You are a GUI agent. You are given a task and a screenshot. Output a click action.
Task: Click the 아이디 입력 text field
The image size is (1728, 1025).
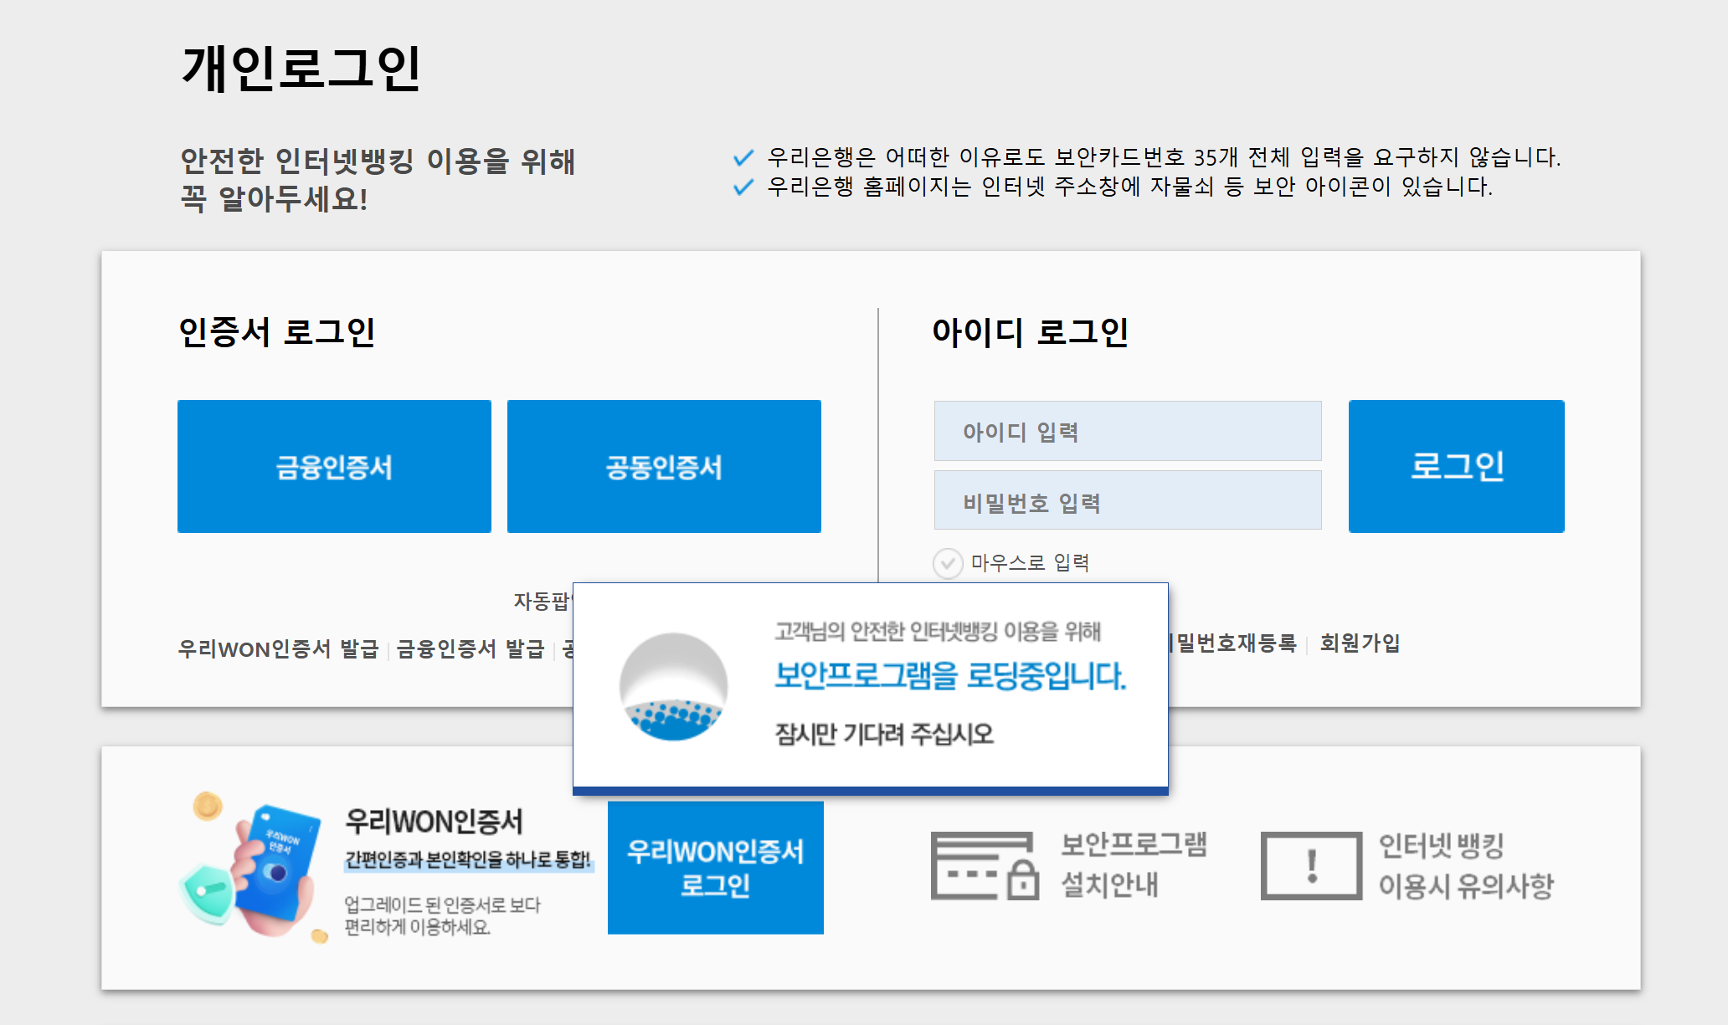click(x=1127, y=431)
